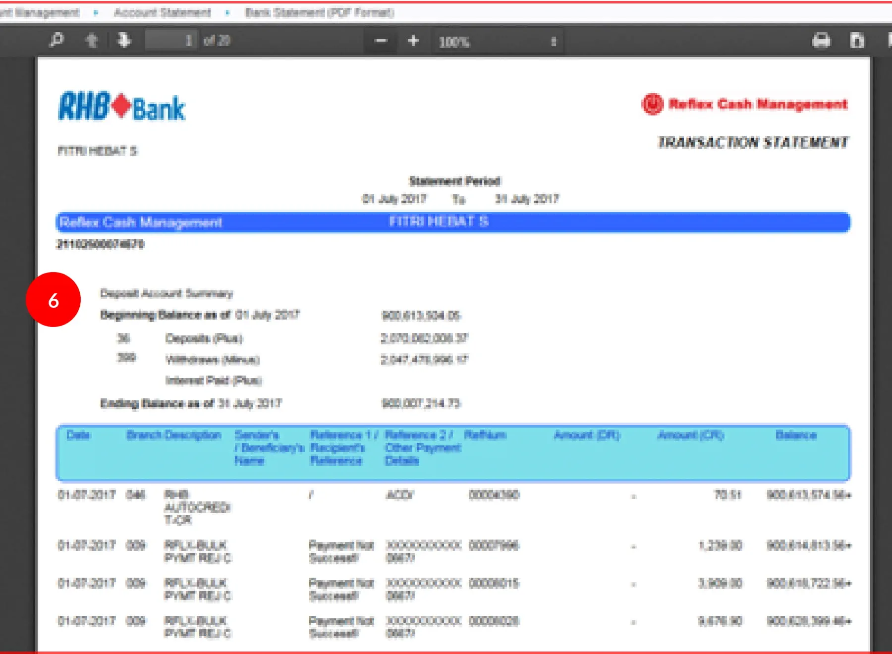
Task: Click the page number input field
Action: 171,40
